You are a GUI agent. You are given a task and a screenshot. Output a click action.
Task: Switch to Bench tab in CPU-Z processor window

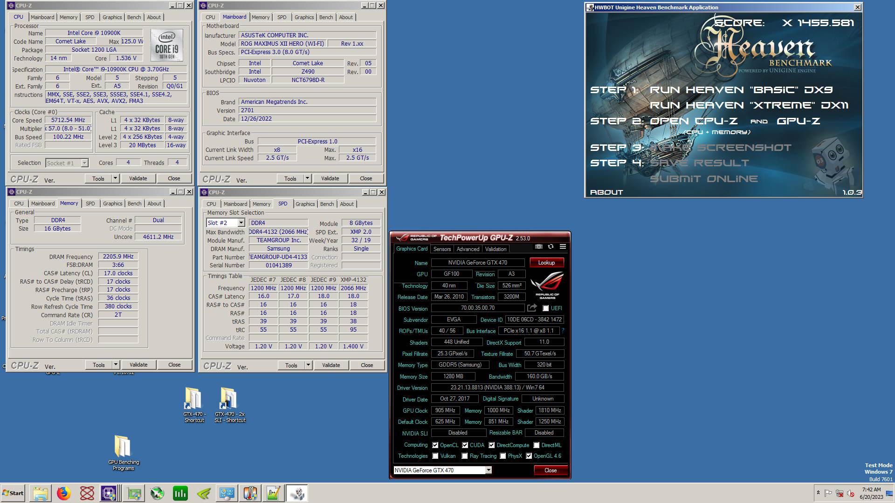134,17
